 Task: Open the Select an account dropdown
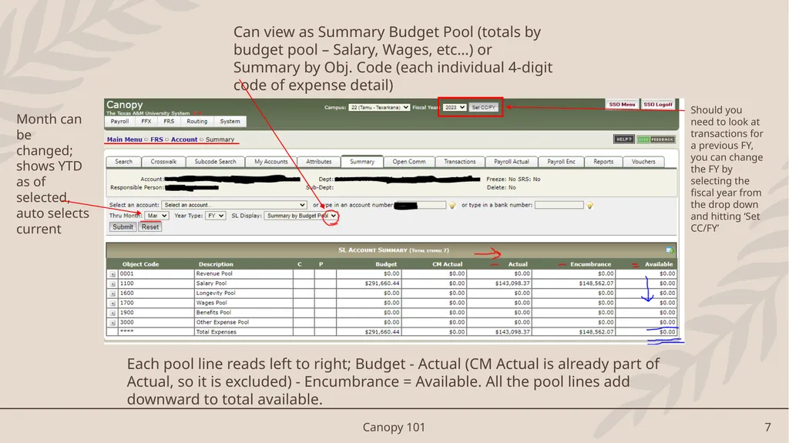(x=234, y=205)
